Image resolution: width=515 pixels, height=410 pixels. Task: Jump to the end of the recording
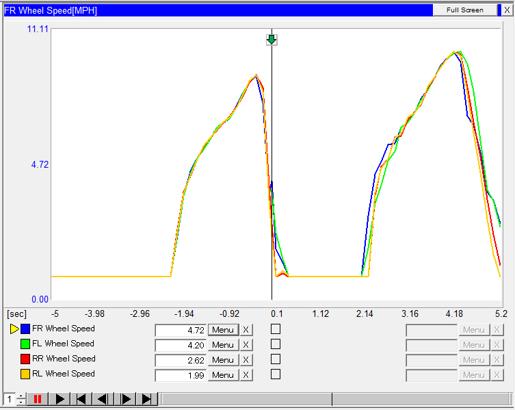click(x=147, y=399)
